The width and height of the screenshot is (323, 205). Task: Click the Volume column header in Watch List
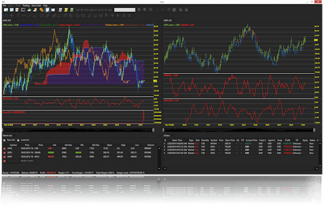coord(151,145)
